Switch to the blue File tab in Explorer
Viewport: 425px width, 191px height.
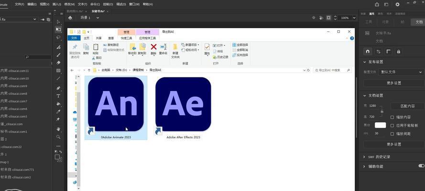(74, 38)
